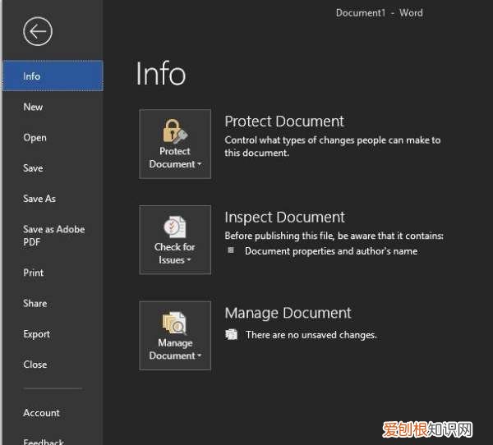Open the Feedback page
Image resolution: width=493 pixels, height=445 pixels.
pos(44,441)
